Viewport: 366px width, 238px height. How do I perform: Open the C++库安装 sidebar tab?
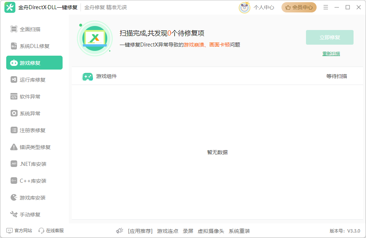34,181
